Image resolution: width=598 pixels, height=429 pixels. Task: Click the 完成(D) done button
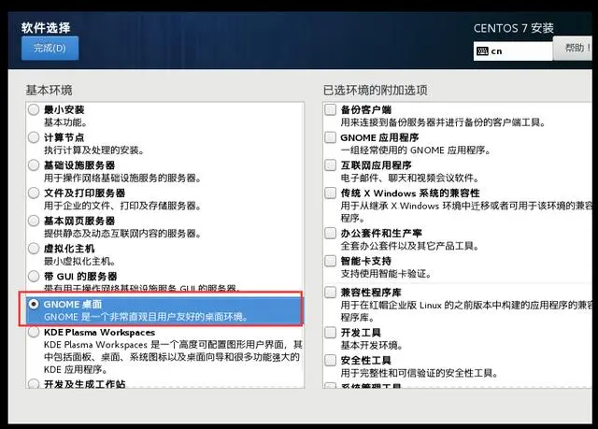pyautogui.click(x=50, y=48)
